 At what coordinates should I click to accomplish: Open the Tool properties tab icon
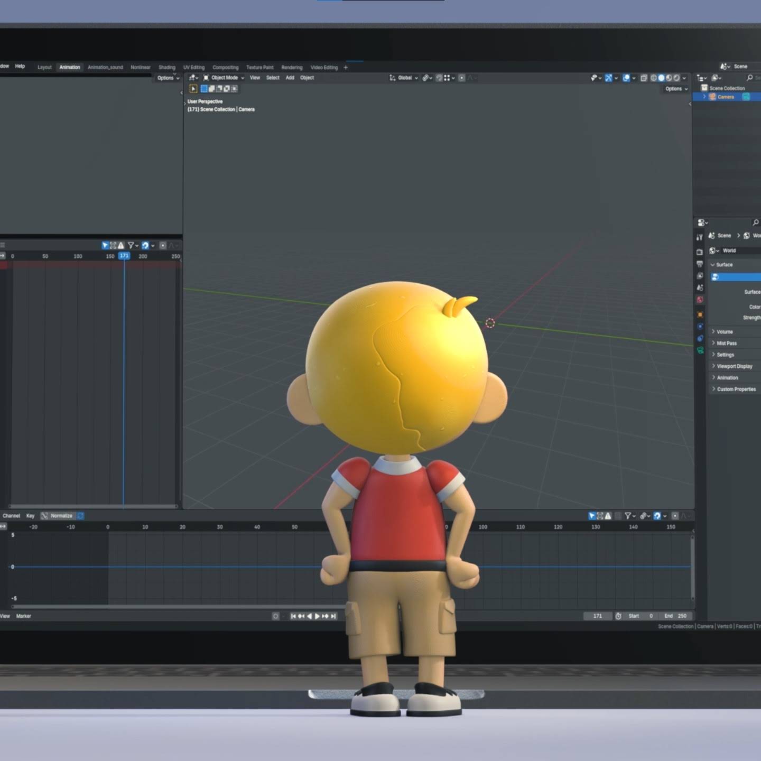700,237
